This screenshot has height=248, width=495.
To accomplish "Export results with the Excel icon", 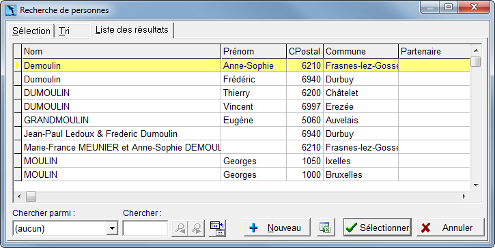I will [x=326, y=227].
